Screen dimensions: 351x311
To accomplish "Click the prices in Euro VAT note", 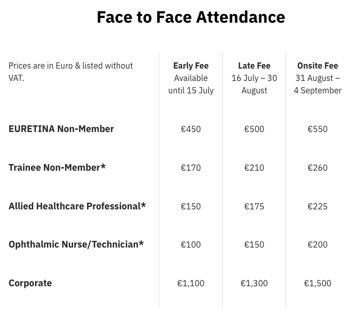I will [71, 72].
